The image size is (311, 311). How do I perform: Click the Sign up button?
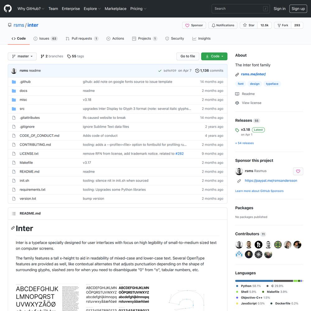[x=298, y=9]
